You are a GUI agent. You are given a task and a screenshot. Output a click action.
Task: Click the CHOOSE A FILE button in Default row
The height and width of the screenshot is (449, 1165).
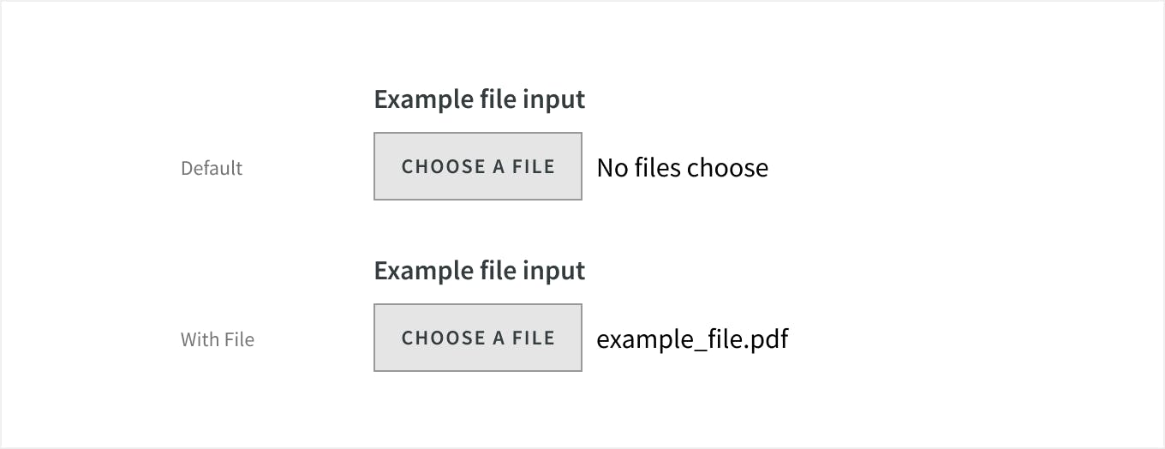pos(478,166)
